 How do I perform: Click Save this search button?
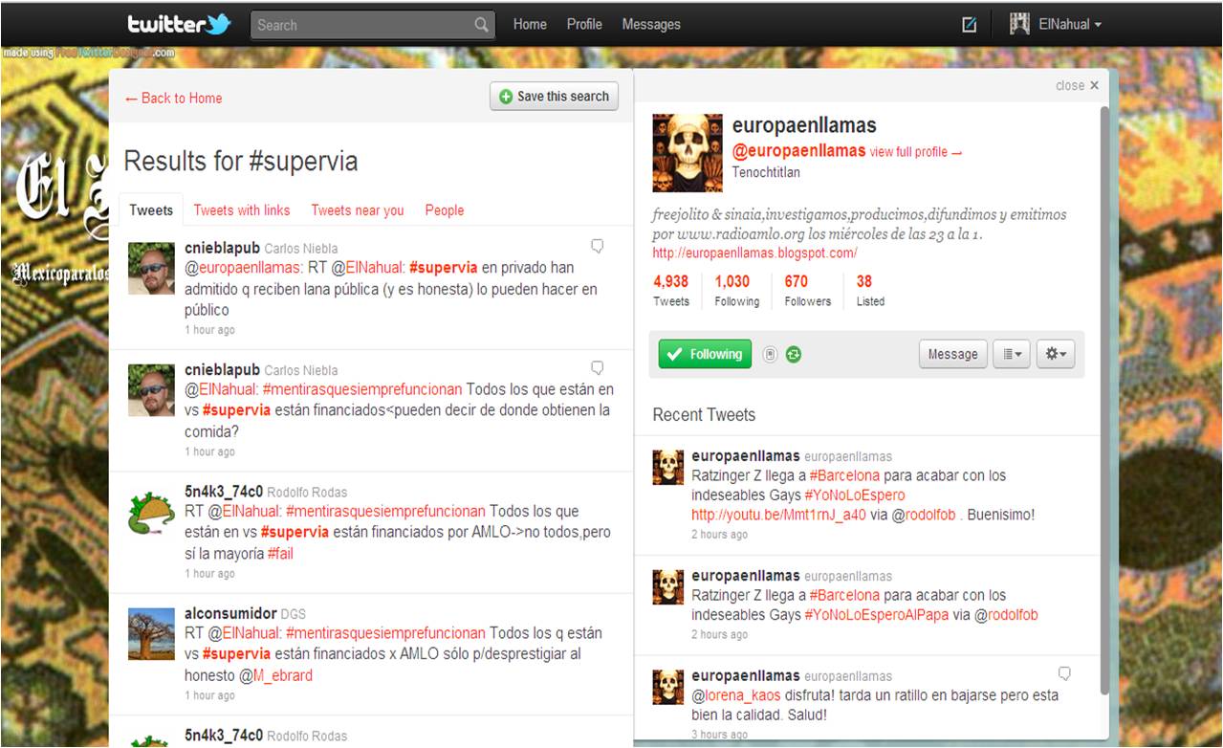(x=555, y=97)
